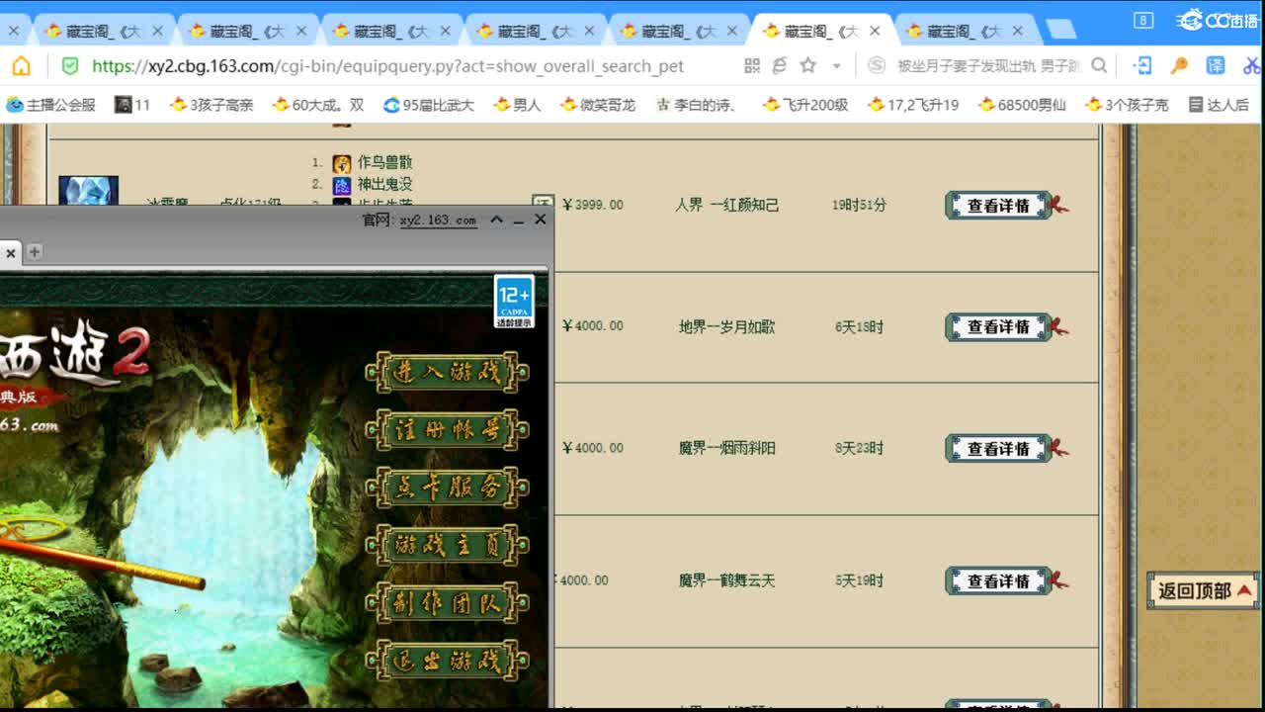Click the 神出鬼没 skill name
This screenshot has width=1265, height=712.
pyautogui.click(x=385, y=184)
